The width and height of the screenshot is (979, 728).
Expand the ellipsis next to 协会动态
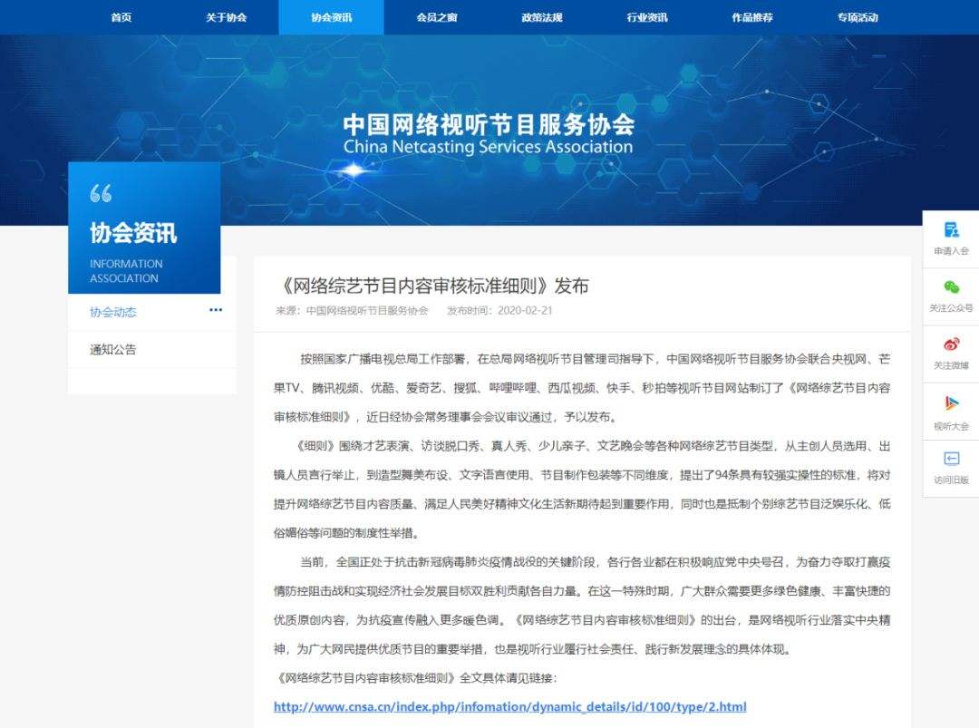[216, 309]
